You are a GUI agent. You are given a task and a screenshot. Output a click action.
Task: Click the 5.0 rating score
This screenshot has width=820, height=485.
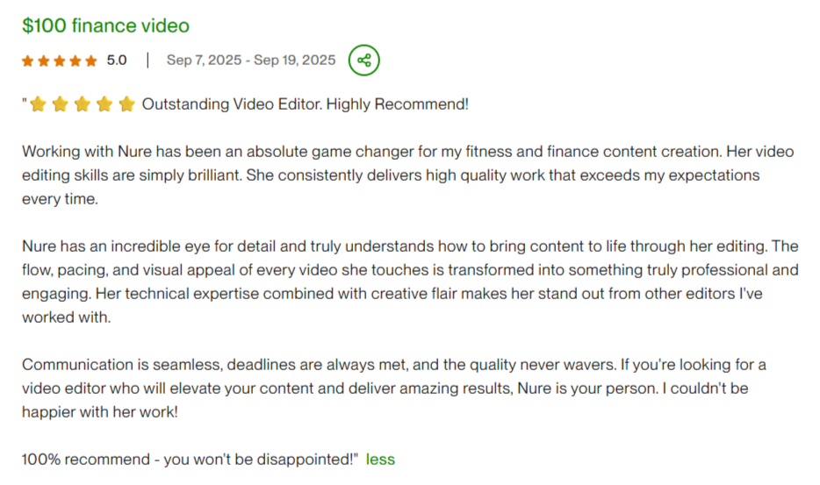[117, 61]
